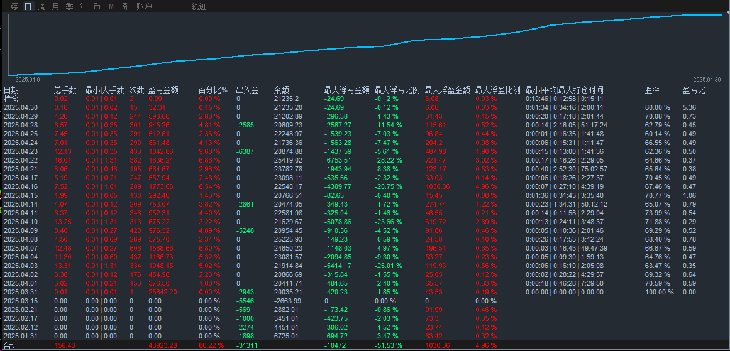Open the 币 currency tab
This screenshot has height=351, width=730.
point(97,6)
